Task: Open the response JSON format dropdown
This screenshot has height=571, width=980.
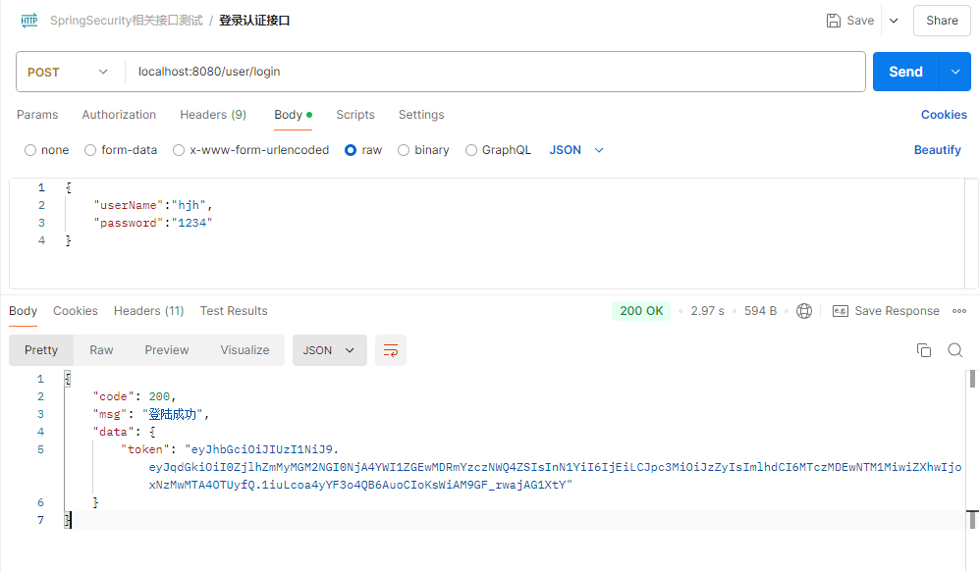Action: [329, 350]
